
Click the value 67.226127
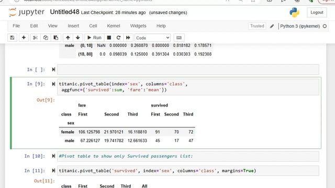click(x=90, y=140)
